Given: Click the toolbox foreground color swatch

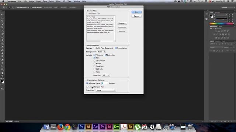Looking at the screenshot, I should click(1, 81).
